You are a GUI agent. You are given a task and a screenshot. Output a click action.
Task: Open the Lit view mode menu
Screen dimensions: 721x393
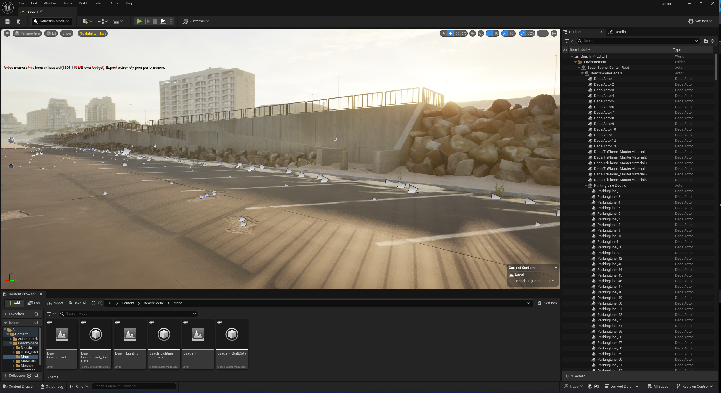(51, 33)
